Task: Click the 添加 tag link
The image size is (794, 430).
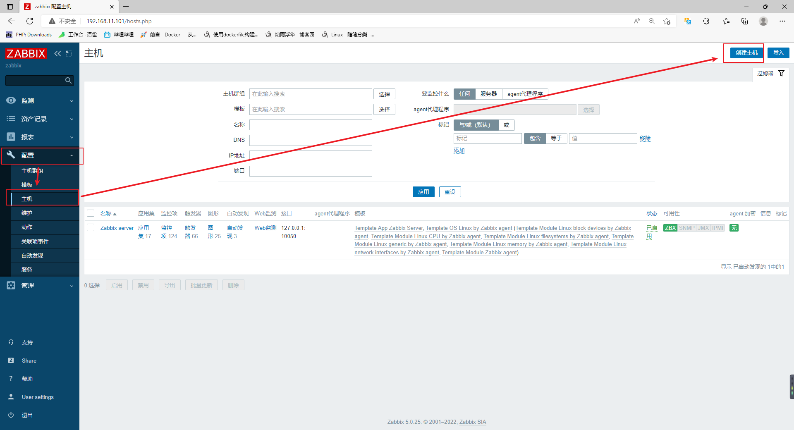Action: [x=459, y=150]
